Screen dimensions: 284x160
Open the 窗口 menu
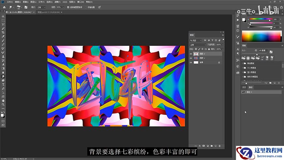[81, 2]
